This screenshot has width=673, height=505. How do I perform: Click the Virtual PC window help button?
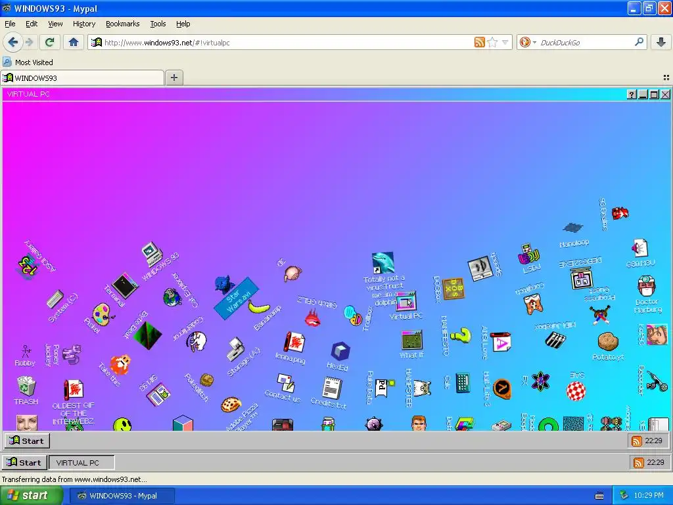pos(632,95)
